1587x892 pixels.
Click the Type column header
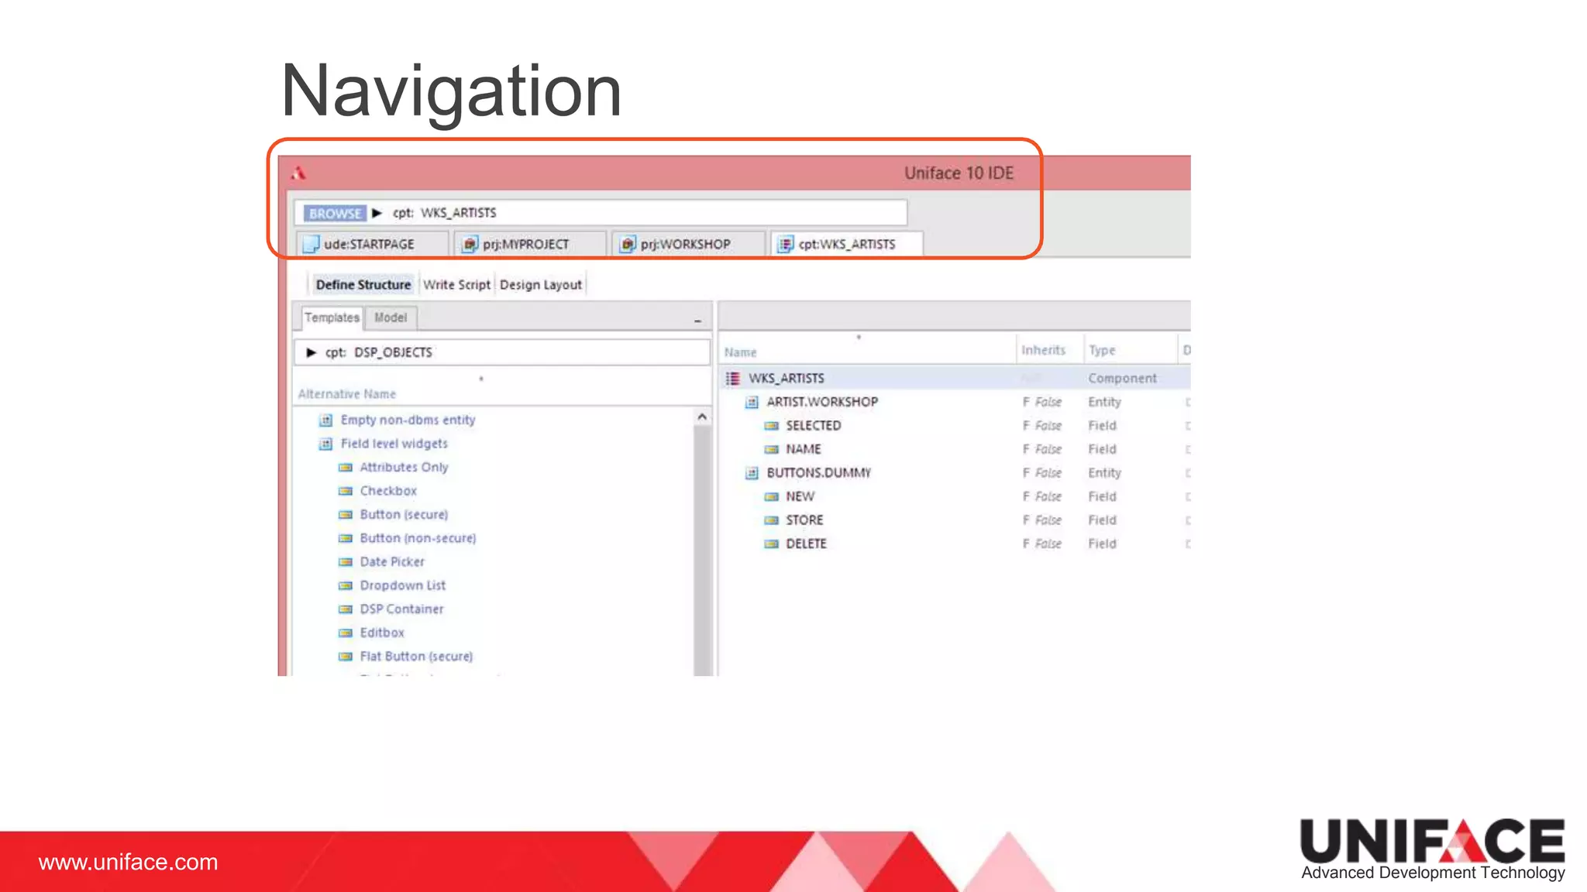click(x=1102, y=350)
